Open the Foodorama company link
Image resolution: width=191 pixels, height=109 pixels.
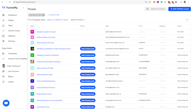coord(55,55)
